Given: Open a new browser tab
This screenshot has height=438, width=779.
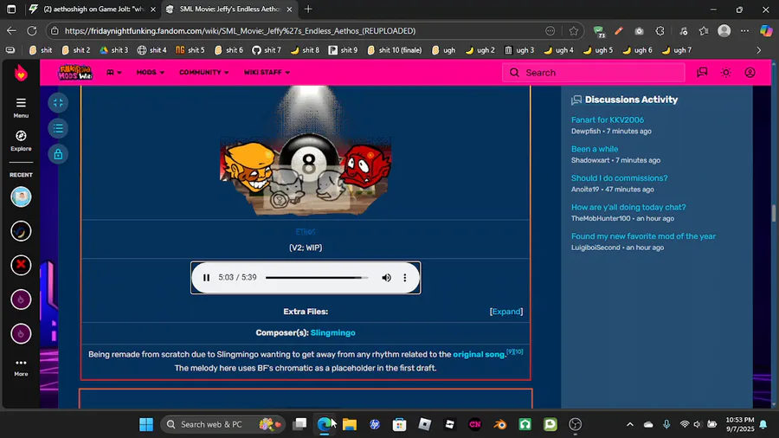Looking at the screenshot, I should coord(308,9).
